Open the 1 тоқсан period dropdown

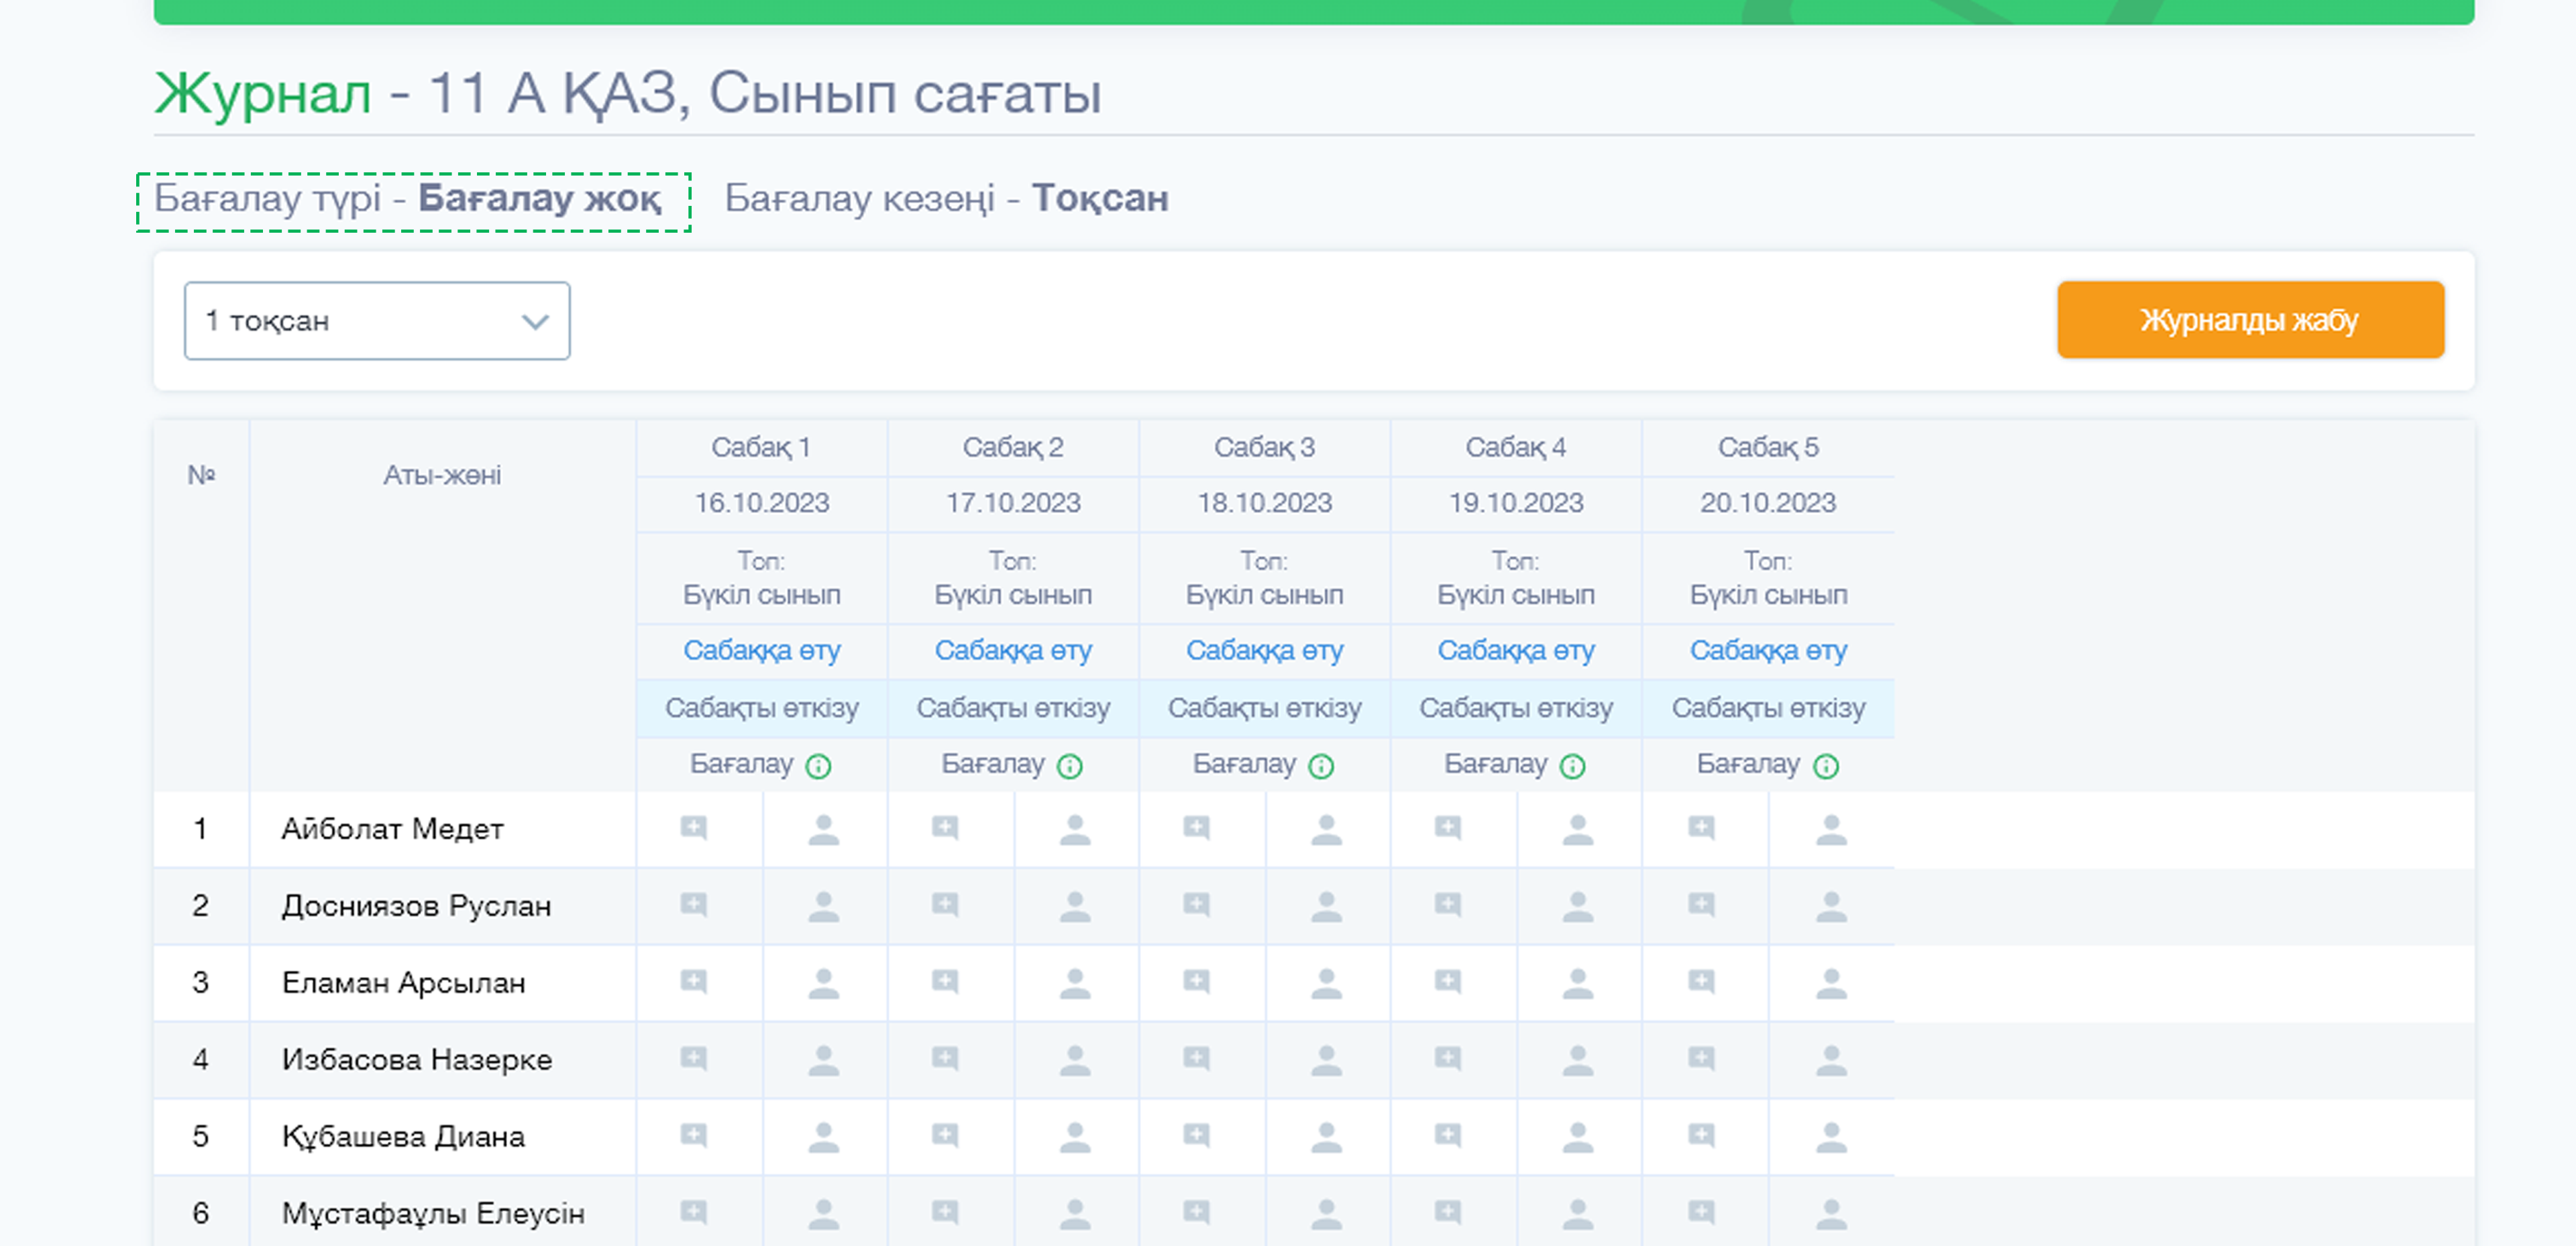(377, 320)
